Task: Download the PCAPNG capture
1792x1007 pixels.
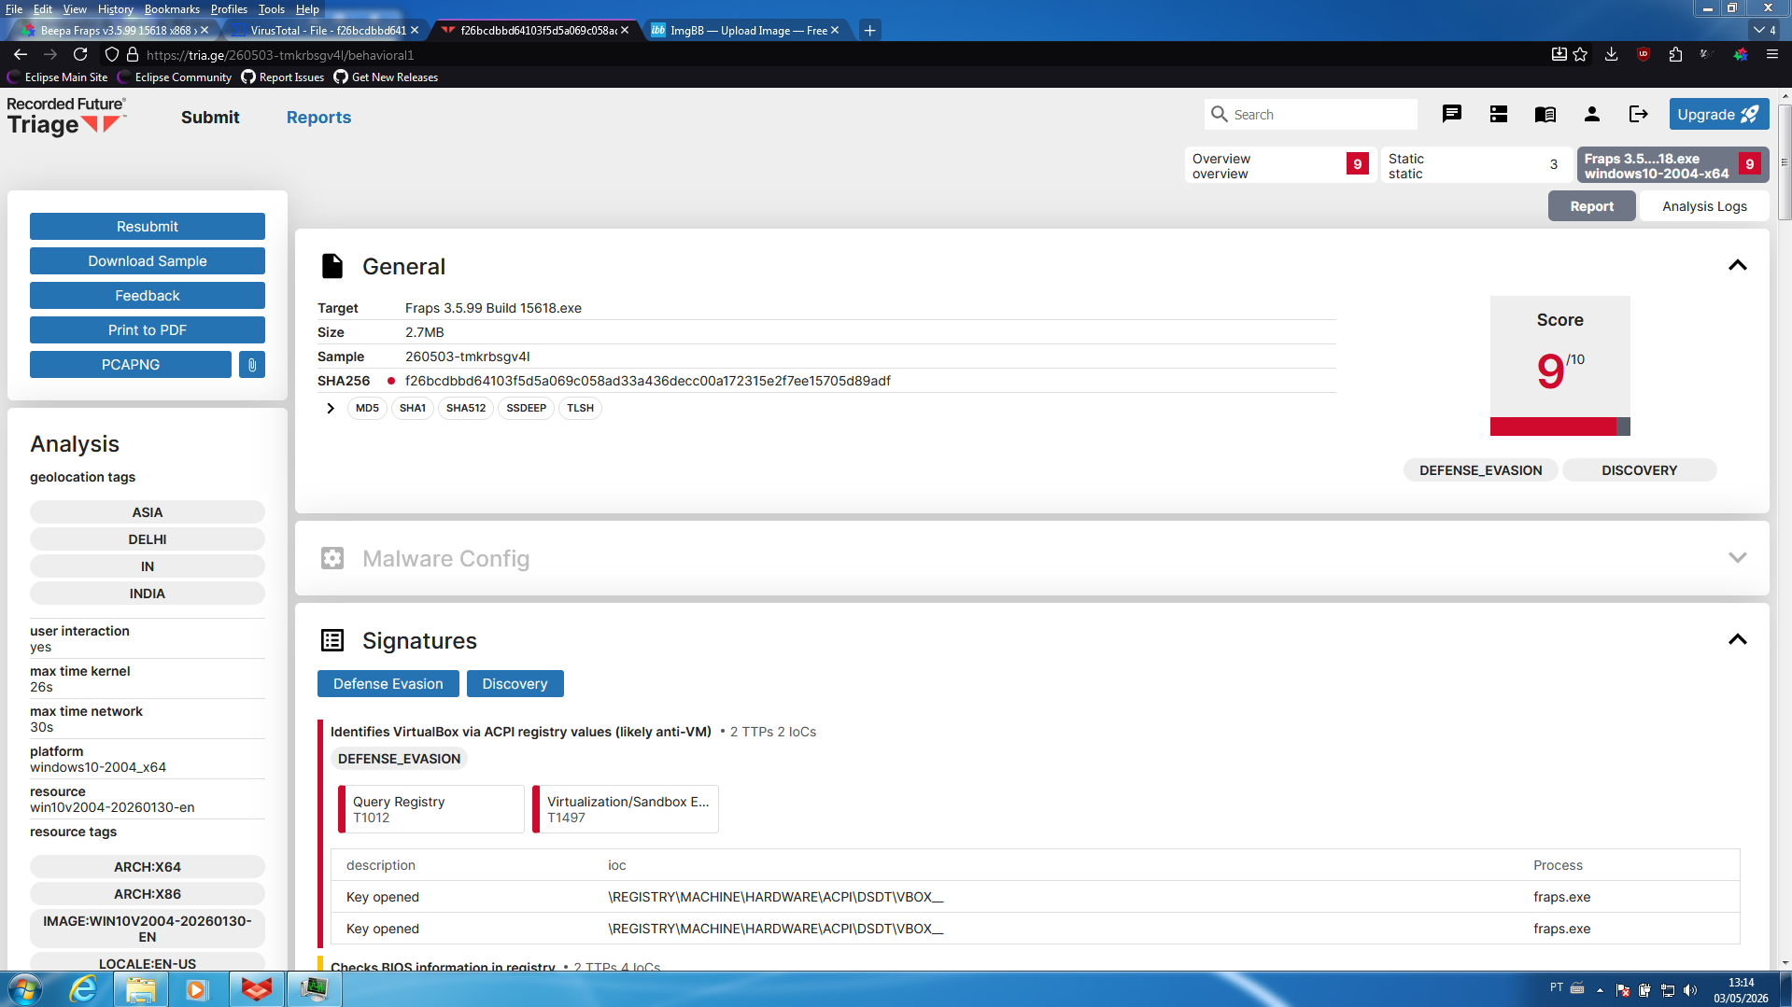Action: tap(131, 365)
